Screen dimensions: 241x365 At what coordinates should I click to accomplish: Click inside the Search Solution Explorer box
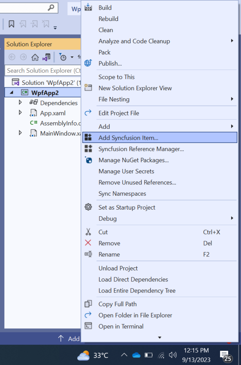[x=43, y=71]
